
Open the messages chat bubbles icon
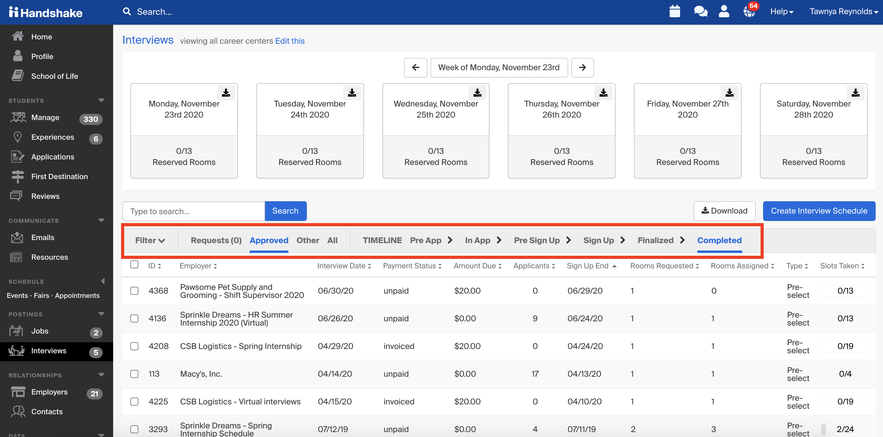[x=700, y=11]
